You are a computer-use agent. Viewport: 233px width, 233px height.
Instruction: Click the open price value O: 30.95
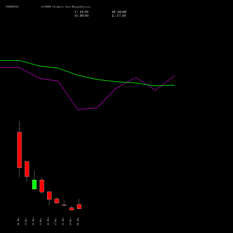click(x=82, y=16)
